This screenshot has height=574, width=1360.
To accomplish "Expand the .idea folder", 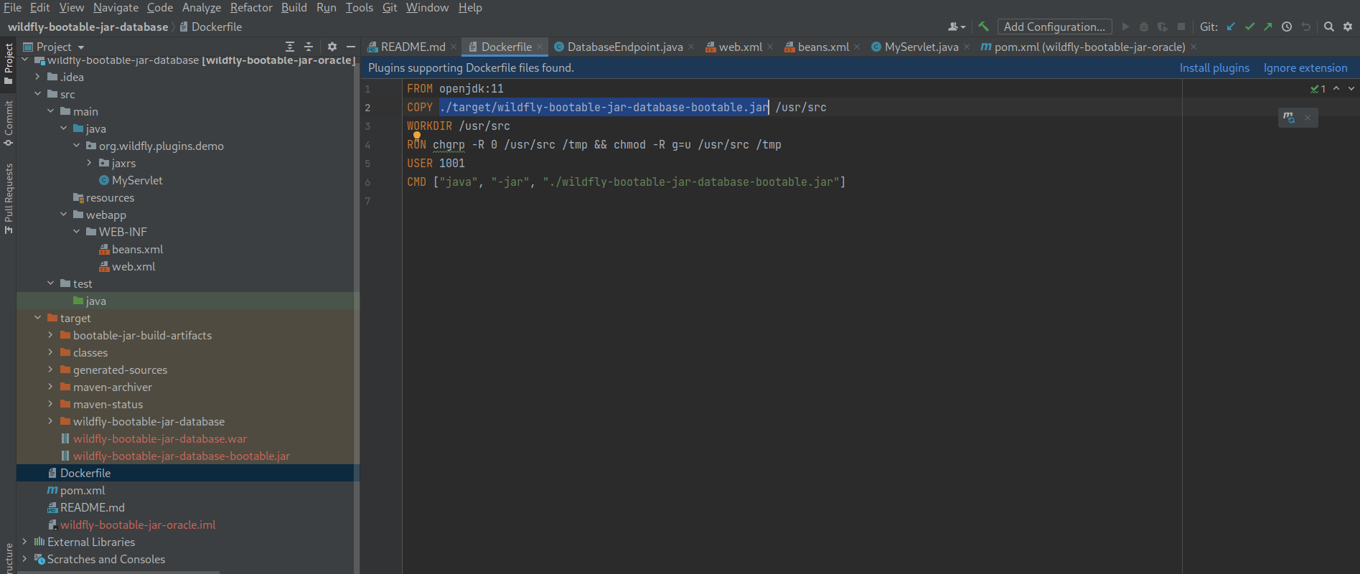I will point(38,77).
